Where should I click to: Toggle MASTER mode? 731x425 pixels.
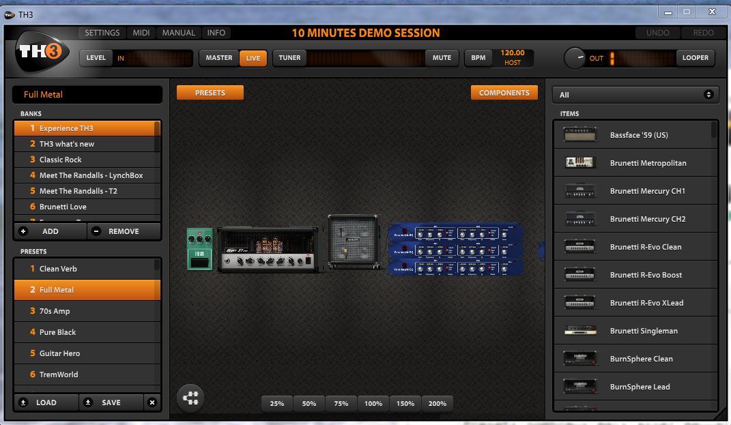[x=219, y=58]
